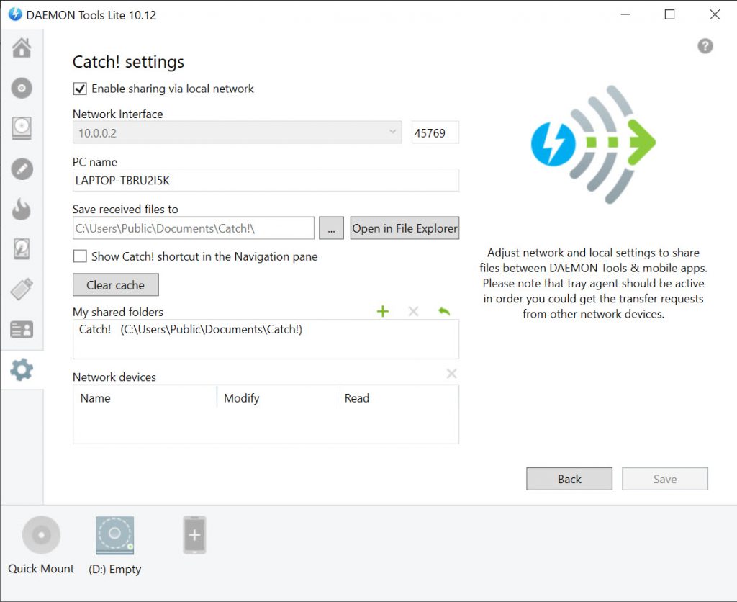
Task: Disable sharing via local network checkbox
Action: pos(80,89)
